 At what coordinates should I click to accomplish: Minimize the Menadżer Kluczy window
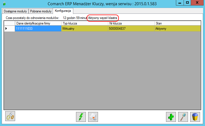pos(180,3)
